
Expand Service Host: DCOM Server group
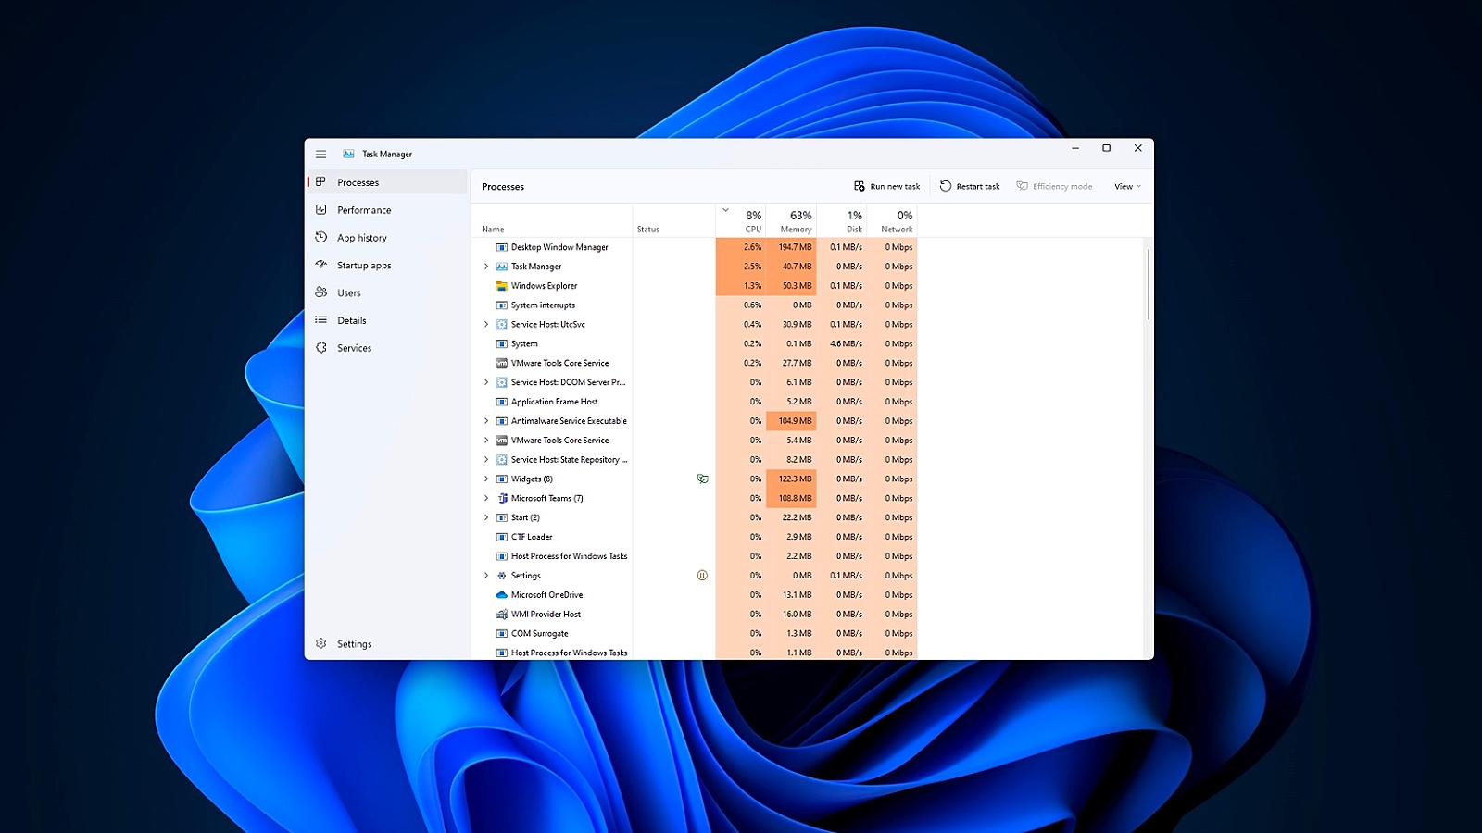[486, 382]
